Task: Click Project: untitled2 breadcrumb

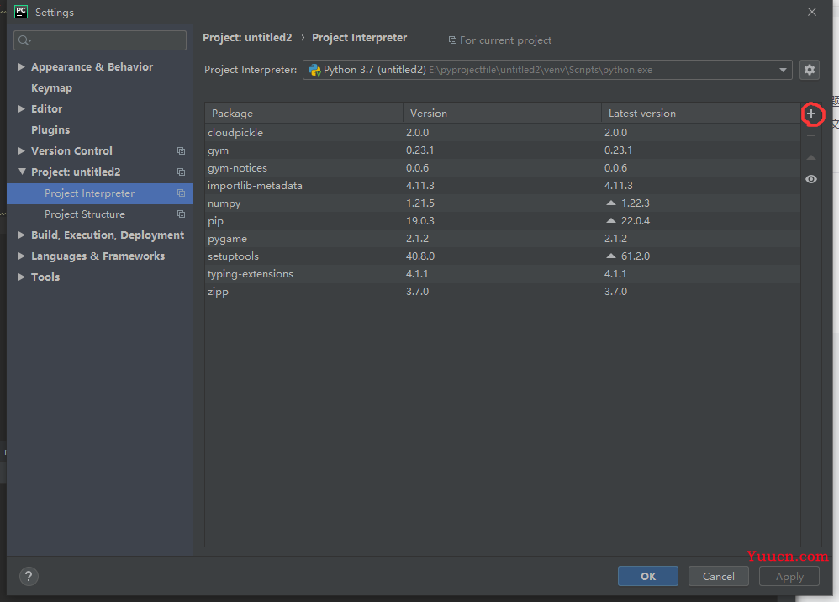Action: point(247,38)
